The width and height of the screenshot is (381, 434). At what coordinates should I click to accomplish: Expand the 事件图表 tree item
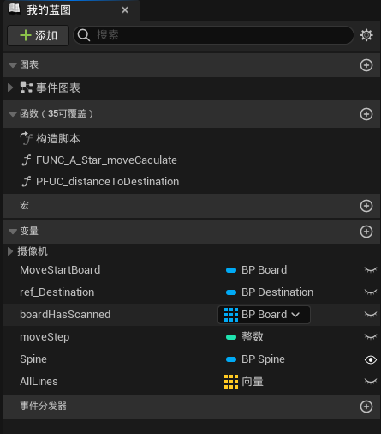[10, 87]
